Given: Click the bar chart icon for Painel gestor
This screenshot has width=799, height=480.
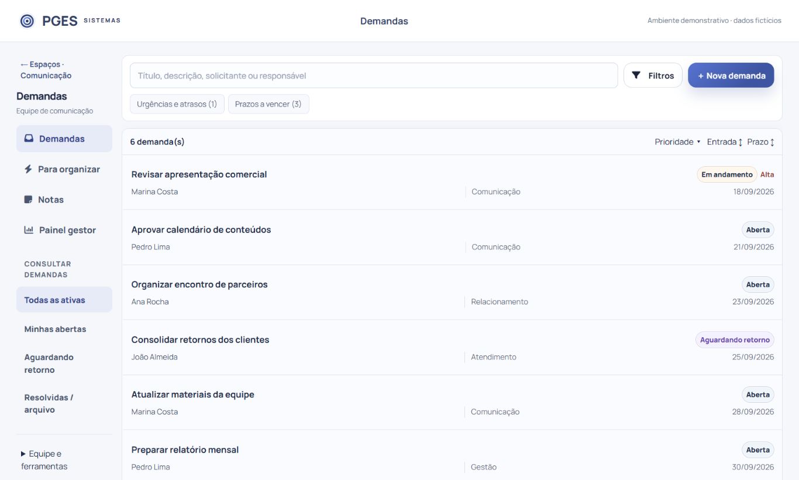Looking at the screenshot, I should tap(29, 230).
